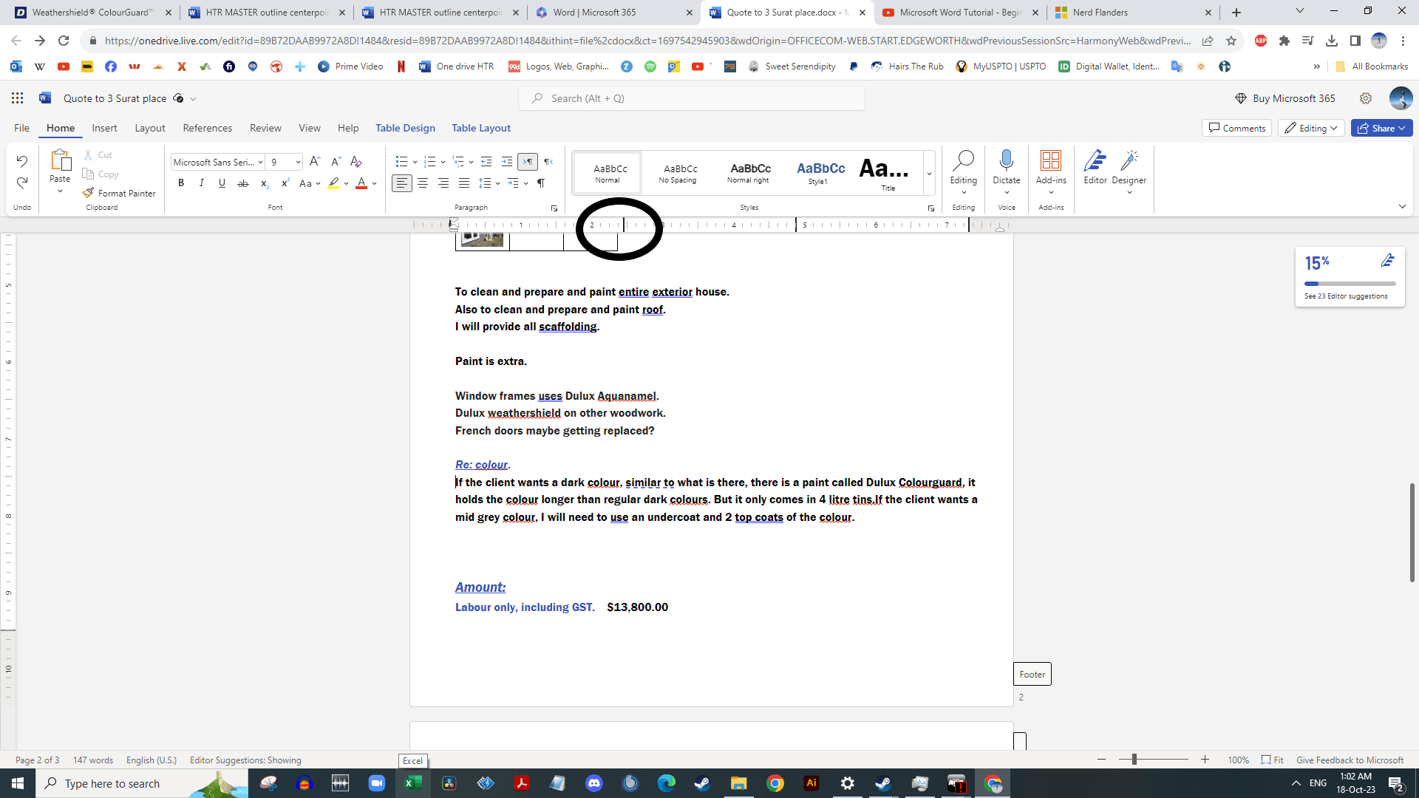
Task: Open the font name dropdown
Action: point(260,162)
